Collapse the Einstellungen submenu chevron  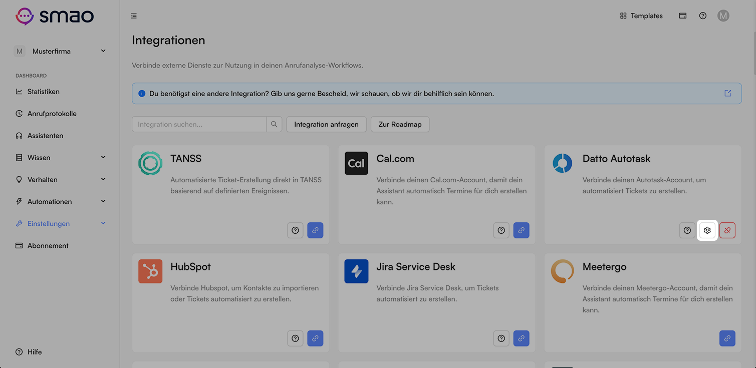[103, 223]
